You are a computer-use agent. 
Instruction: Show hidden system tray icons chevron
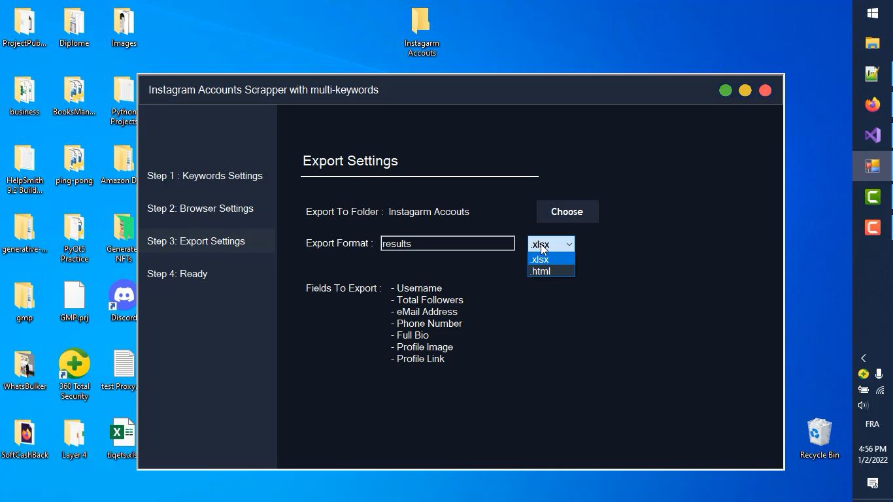coord(863,358)
